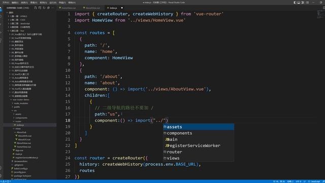Choose 'components' from the autocomplete list
The width and height of the screenshot is (325, 183).
[x=199, y=133]
